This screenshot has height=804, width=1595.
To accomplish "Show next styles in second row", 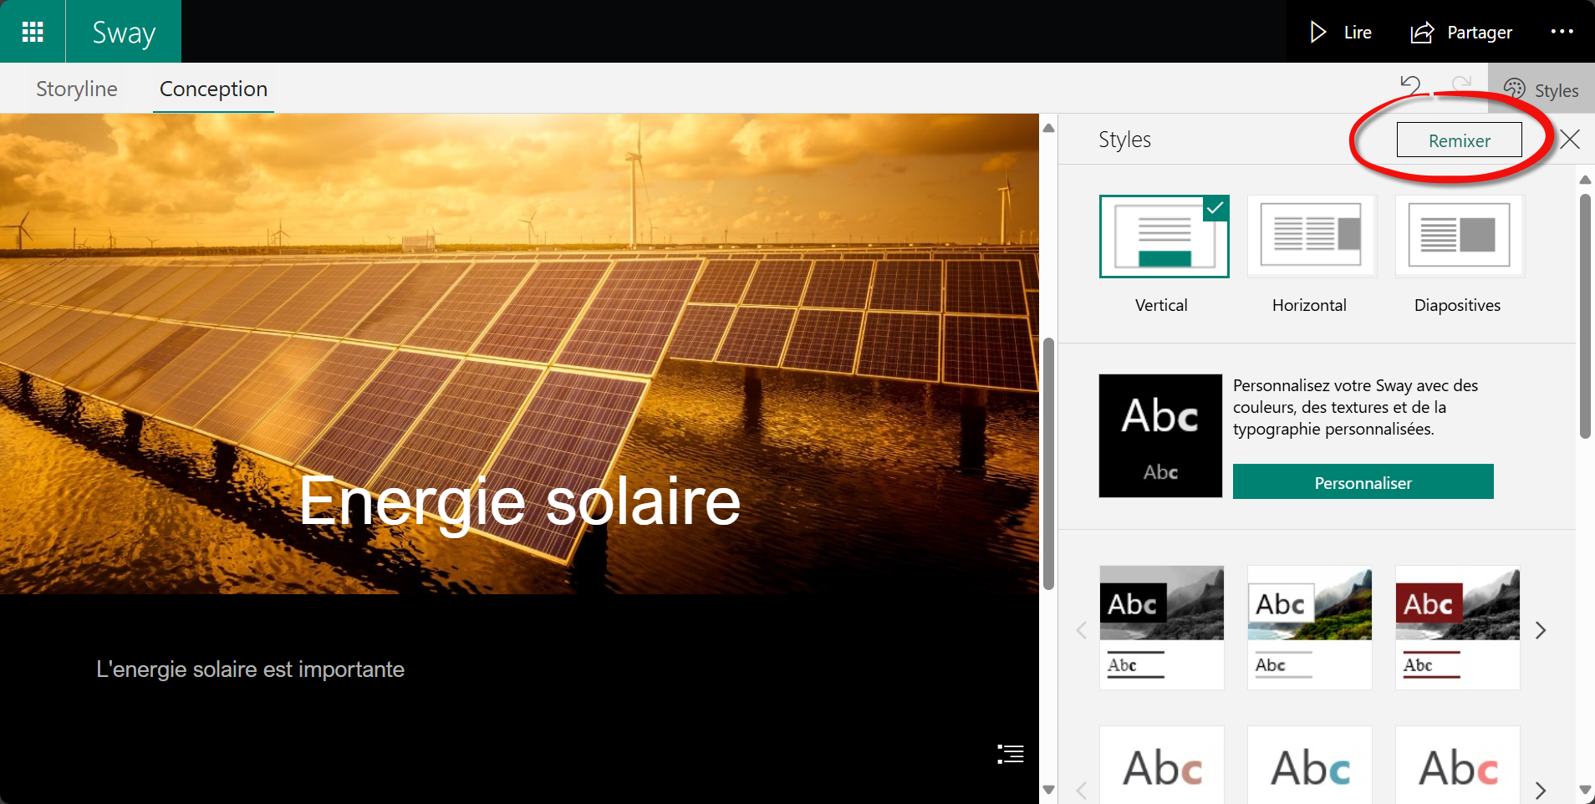I will pos(1541,790).
